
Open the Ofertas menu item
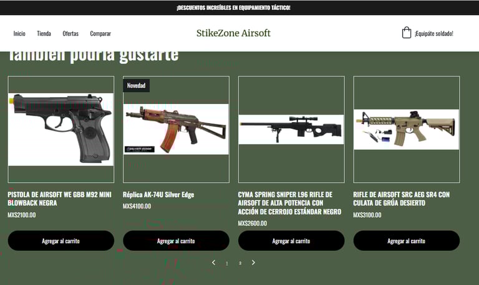[x=70, y=34]
